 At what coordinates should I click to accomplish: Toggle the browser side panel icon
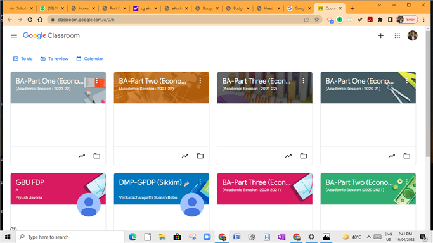[x=390, y=20]
